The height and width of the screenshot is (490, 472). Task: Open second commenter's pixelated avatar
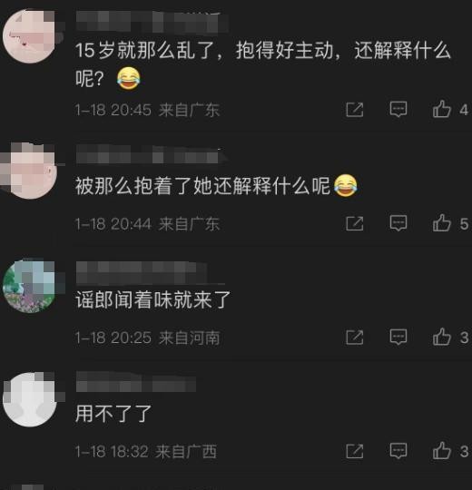coord(30,171)
